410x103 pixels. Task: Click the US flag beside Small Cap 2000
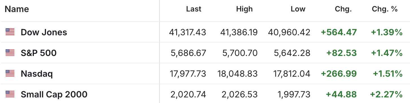[10, 95]
